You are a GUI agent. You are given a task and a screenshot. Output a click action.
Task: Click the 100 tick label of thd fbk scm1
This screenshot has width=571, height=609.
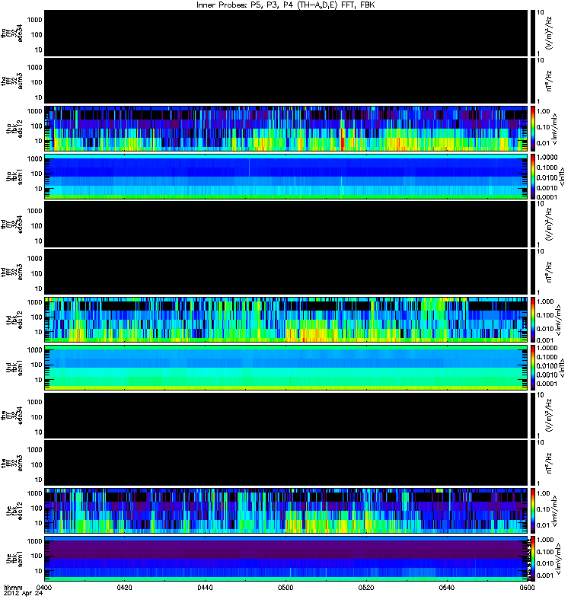(x=36, y=365)
